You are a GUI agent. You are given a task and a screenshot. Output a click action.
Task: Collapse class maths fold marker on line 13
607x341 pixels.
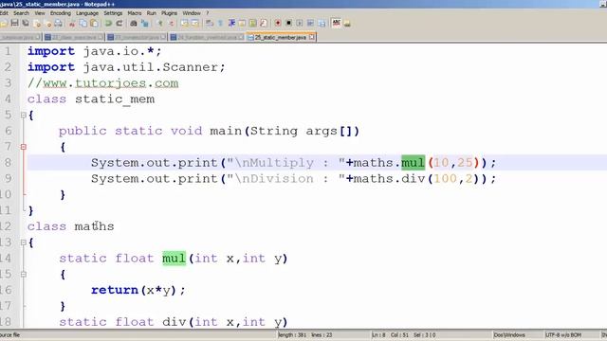pos(23,242)
